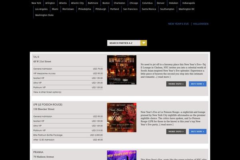
Task: Open the Le Poisson Rouge flyer image
Action: 122,118
